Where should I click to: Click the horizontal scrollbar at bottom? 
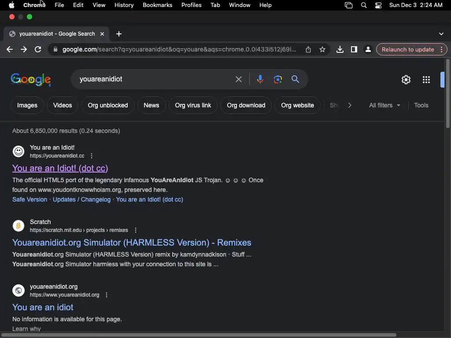click(x=200, y=335)
